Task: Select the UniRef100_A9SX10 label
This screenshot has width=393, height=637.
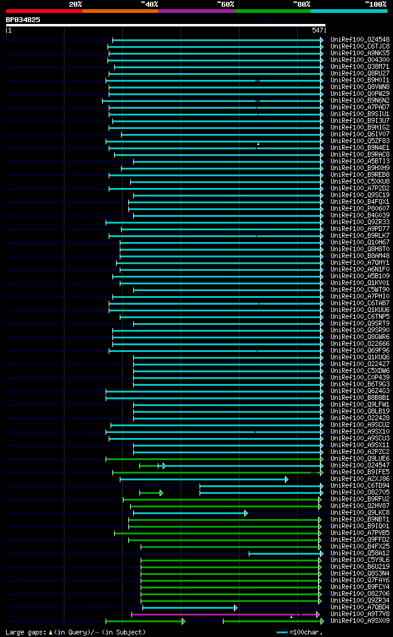Action: (x=360, y=432)
